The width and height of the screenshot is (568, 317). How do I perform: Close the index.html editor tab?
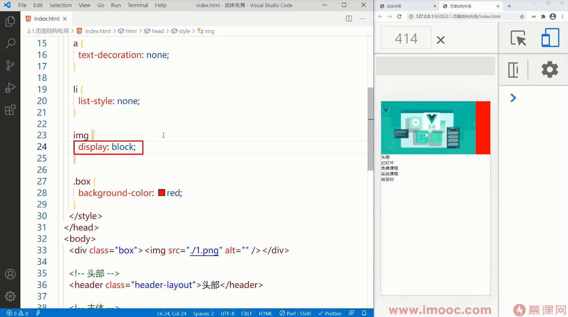65,19
